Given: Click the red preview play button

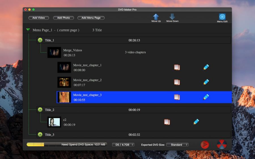Looking at the screenshot, I should [x=205, y=145].
